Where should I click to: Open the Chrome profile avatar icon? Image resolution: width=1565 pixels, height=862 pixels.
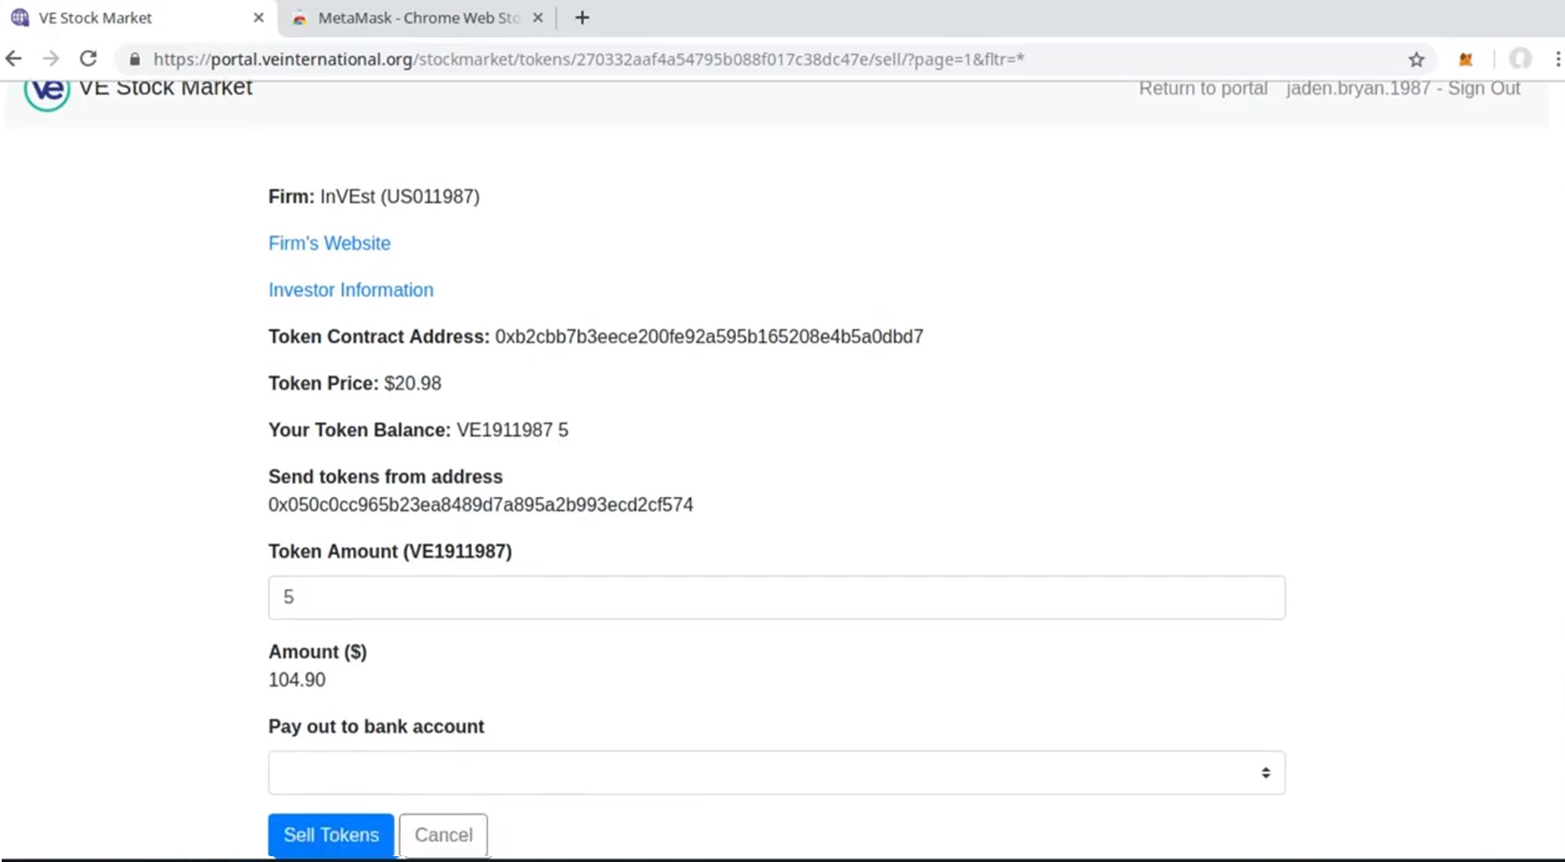1520,59
